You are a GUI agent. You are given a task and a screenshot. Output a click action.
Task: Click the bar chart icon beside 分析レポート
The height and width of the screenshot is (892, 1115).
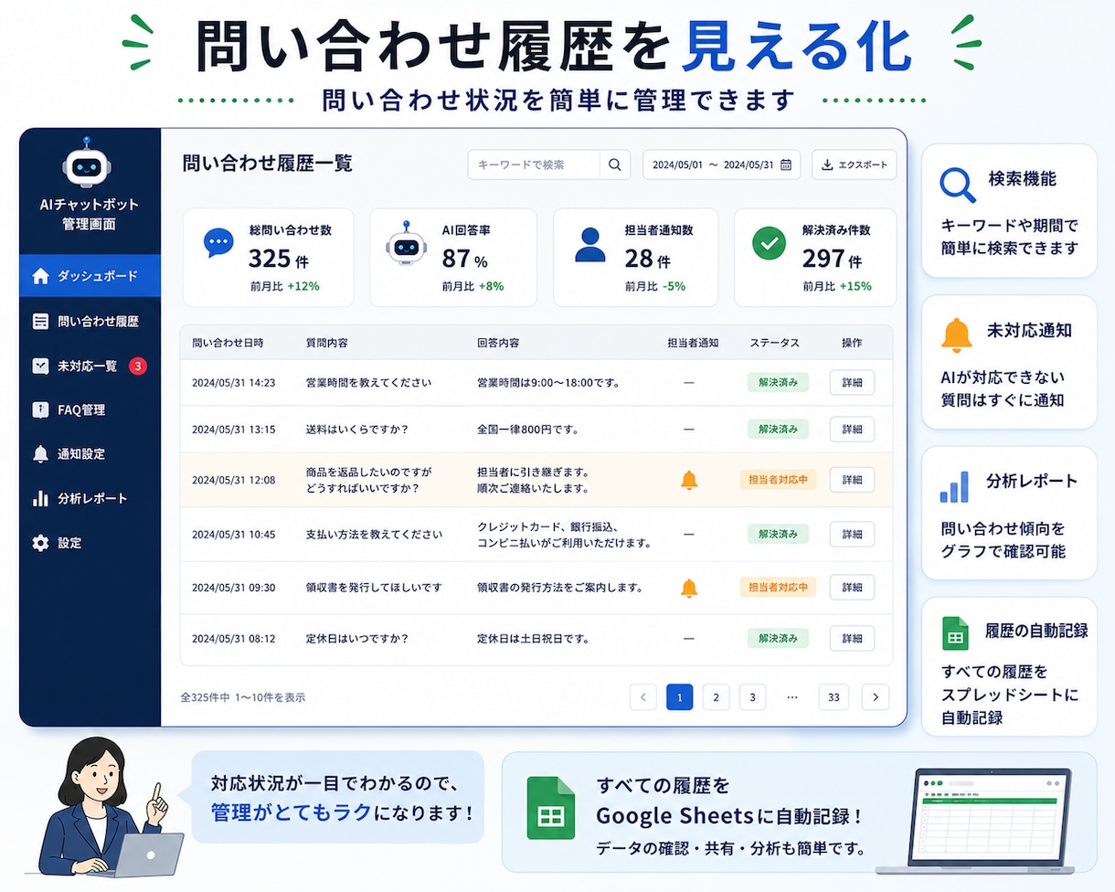tap(39, 499)
